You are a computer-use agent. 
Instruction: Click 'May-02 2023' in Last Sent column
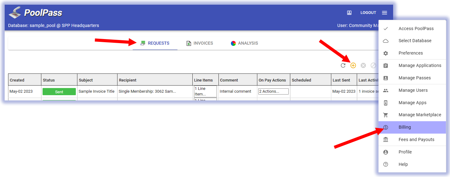[344, 91]
